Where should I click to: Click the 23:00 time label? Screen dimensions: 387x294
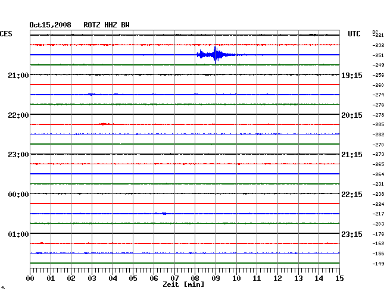pyautogui.click(x=18, y=155)
